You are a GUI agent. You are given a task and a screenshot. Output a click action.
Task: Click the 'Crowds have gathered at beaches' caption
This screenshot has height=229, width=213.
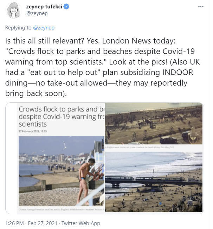[x=62, y=210]
